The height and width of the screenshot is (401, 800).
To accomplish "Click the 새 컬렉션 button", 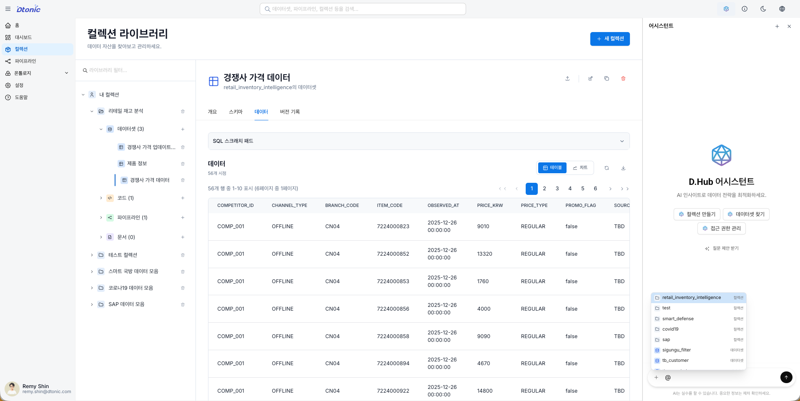I will [x=610, y=39].
